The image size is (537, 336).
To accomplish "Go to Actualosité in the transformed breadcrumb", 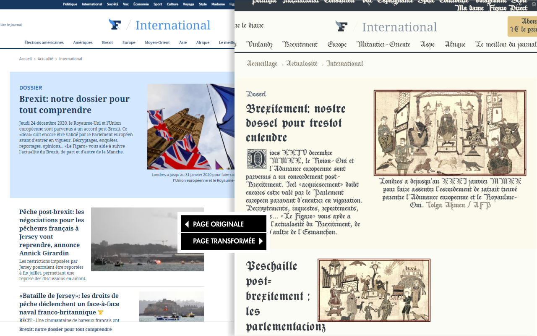I will [x=302, y=63].
